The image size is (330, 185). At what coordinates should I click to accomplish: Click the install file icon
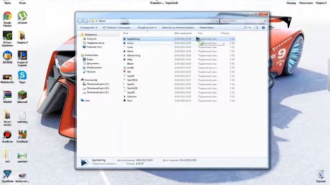[x=125, y=68]
